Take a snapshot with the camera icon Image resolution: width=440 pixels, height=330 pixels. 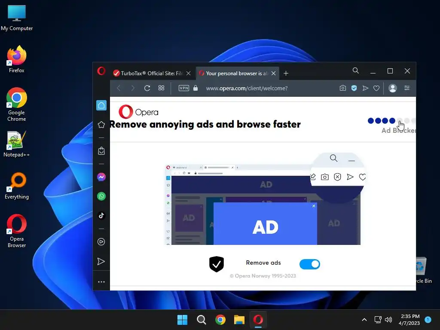point(342,88)
